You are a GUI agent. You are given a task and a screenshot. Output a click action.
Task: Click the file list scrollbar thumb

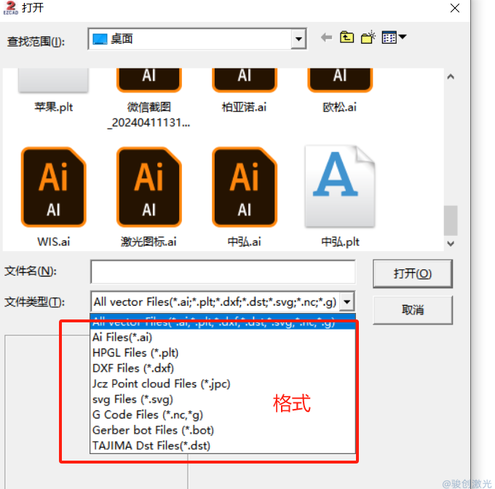[451, 220]
